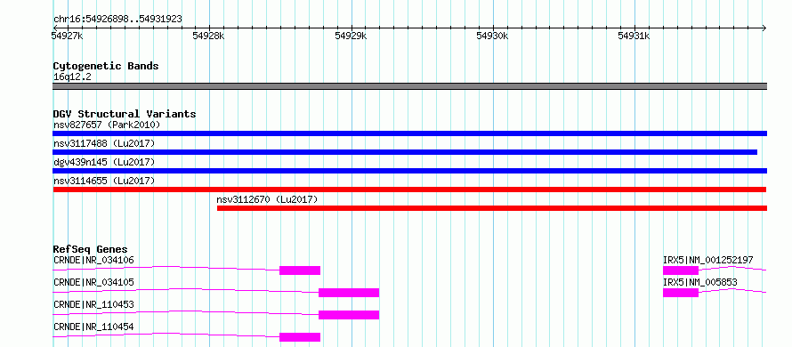This screenshot has height=347, width=792.
Task: Open the dgv439n145 (Lu2017) blue variant bar
Action: (x=409, y=171)
